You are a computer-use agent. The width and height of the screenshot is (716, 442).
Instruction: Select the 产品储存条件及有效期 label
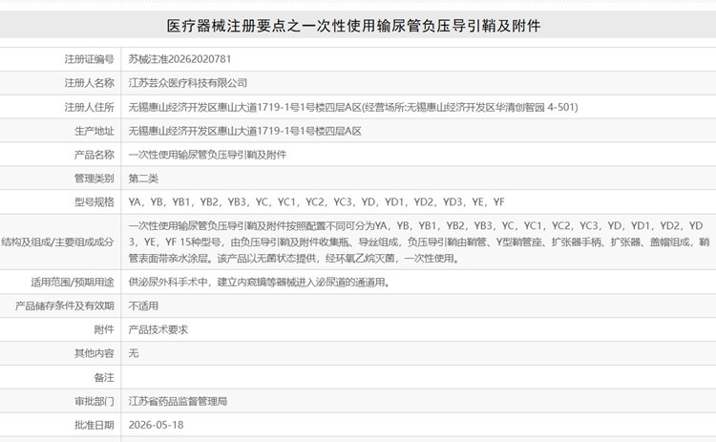pyautogui.click(x=64, y=305)
